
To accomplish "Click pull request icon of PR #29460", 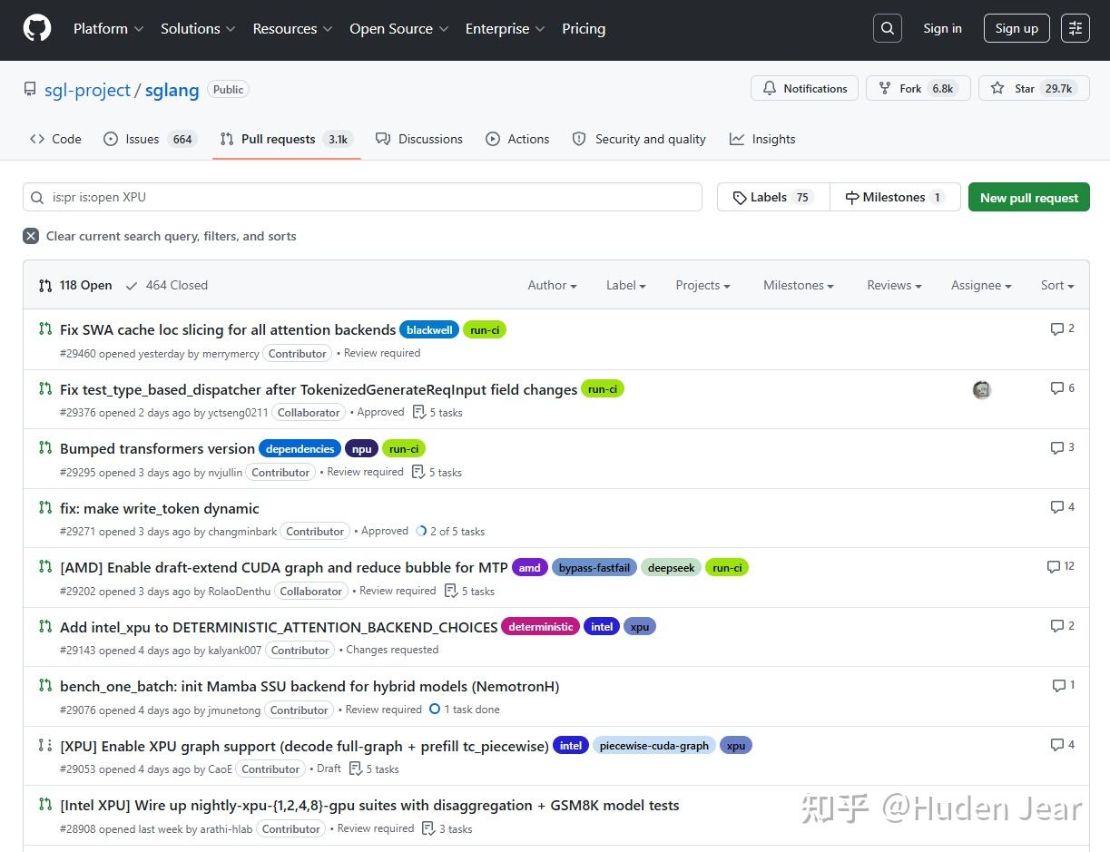I will pos(45,328).
